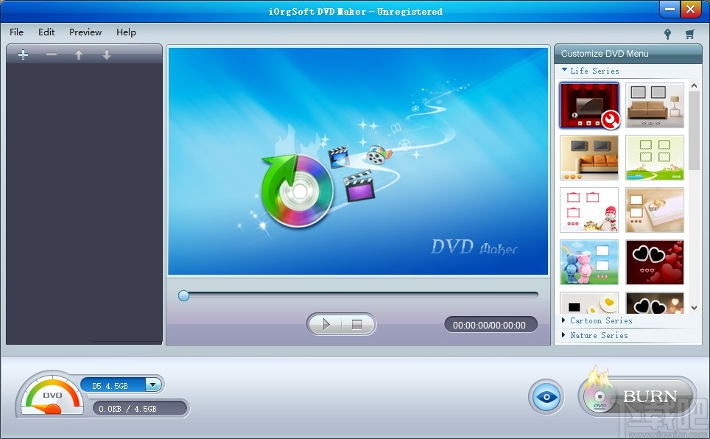The width and height of the screenshot is (710, 439).
Task: Open purchase page via shopping cart icon
Action: click(x=689, y=33)
